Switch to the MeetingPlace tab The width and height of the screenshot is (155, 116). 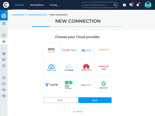click(37, 5)
